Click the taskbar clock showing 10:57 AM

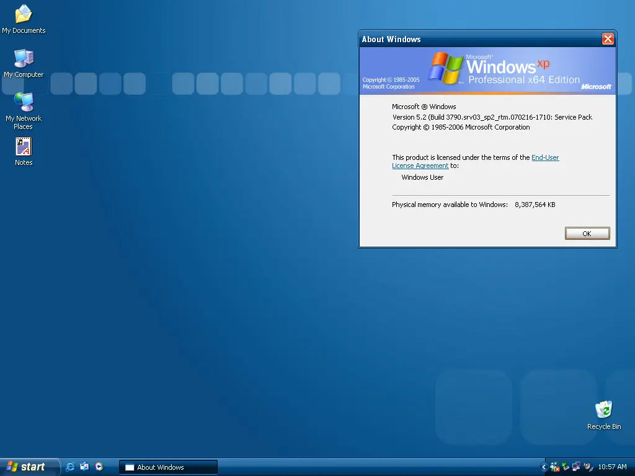[612, 467]
